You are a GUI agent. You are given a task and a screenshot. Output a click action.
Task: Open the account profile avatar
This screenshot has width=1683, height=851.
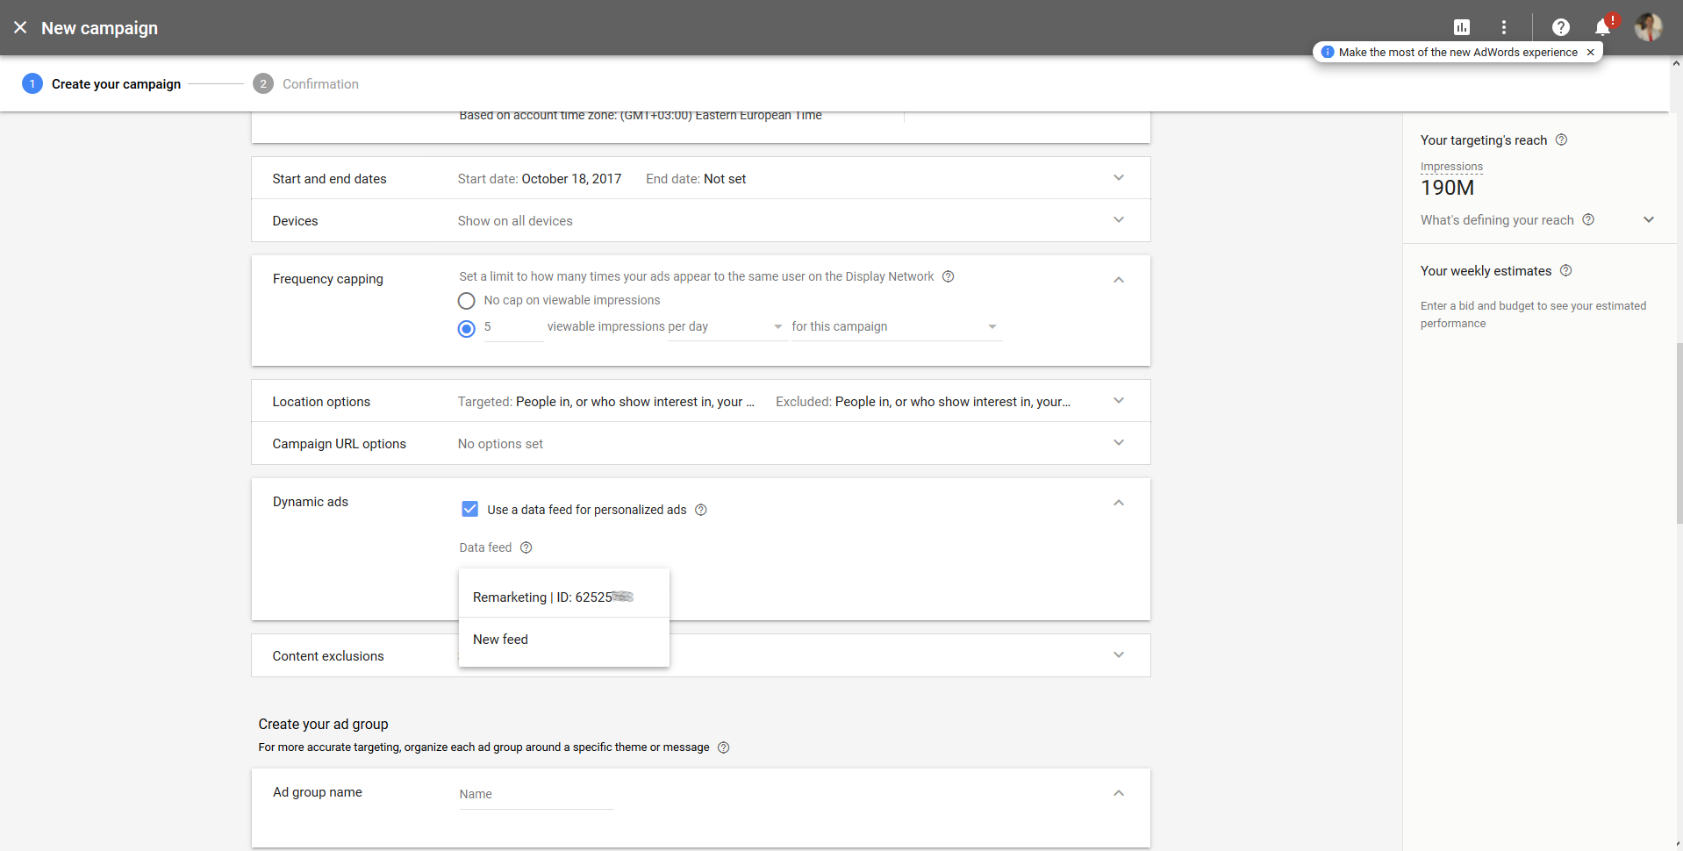(x=1649, y=27)
